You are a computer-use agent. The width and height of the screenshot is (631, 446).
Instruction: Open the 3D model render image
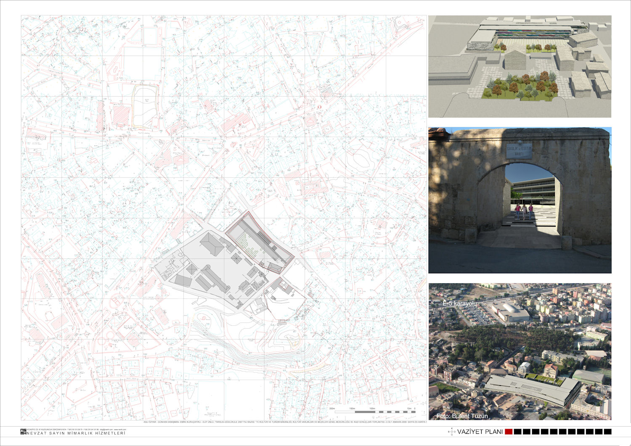(520, 66)
